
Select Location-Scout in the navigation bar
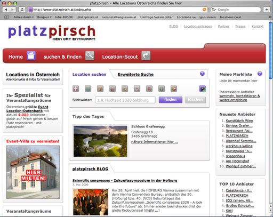coord(120,57)
